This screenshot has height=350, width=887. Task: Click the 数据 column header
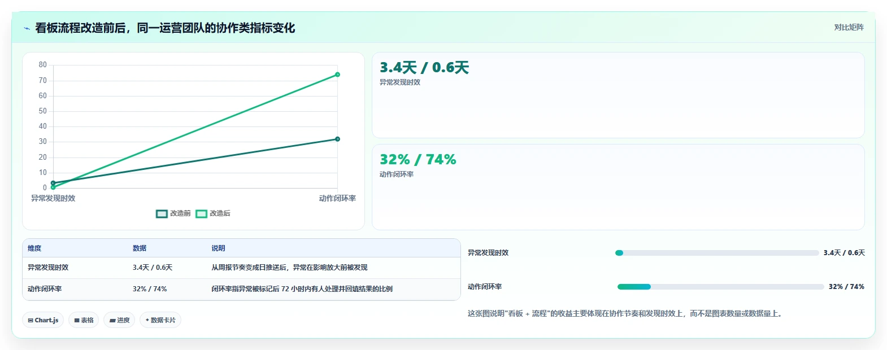pos(140,248)
